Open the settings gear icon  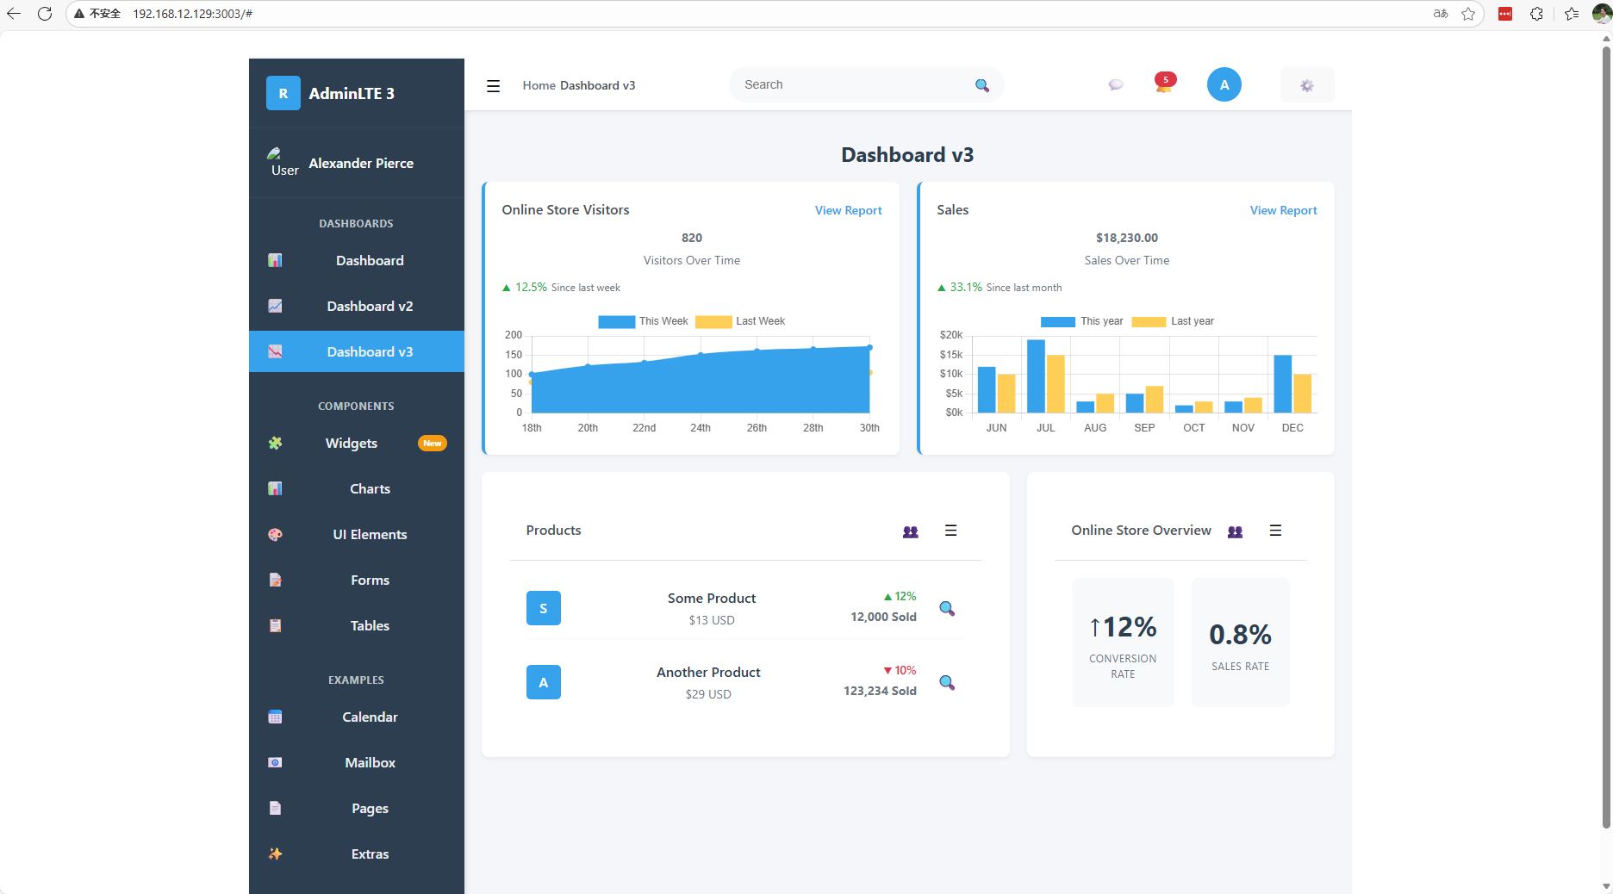click(1306, 85)
